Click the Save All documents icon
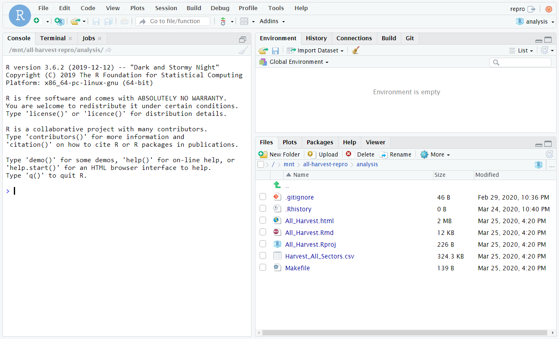The image size is (559, 339). point(108,21)
